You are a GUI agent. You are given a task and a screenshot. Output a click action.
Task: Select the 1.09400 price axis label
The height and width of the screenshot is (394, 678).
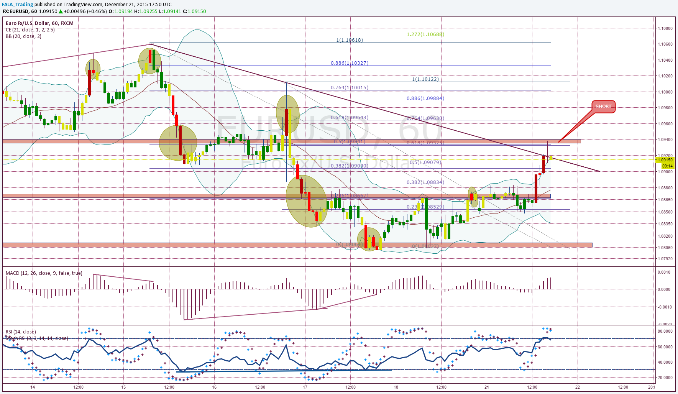665,140
